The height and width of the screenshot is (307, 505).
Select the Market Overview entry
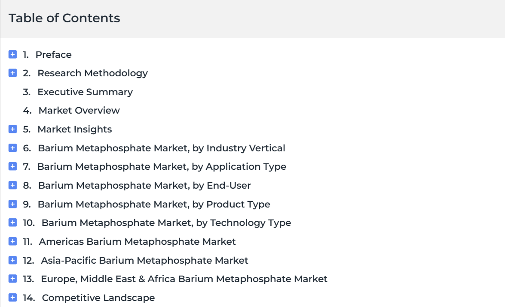(79, 111)
